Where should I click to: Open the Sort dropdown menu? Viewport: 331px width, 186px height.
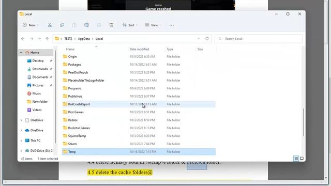click(x=130, y=25)
